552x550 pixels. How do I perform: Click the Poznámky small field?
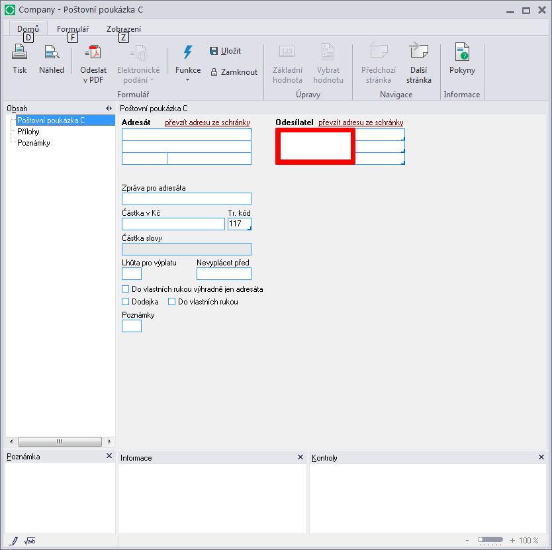(132, 326)
